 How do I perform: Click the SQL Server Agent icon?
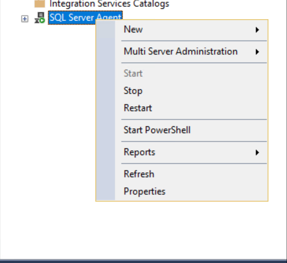40,18
